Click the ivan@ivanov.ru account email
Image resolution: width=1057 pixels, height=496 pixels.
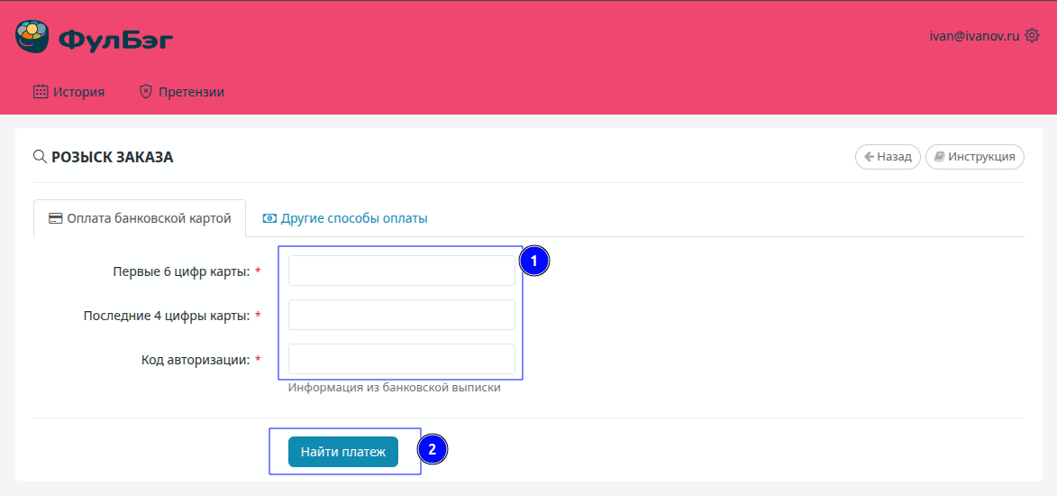(x=974, y=36)
